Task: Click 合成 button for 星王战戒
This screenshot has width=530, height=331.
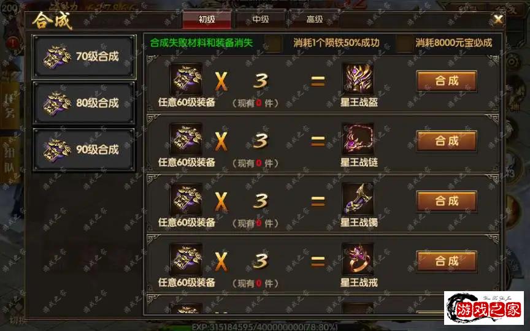Action: pos(447,261)
